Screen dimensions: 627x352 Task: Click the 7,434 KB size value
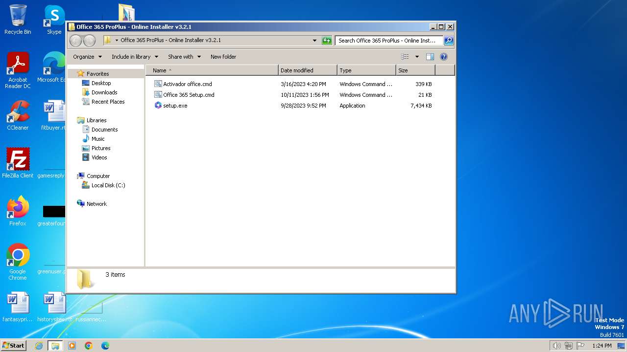click(421, 106)
